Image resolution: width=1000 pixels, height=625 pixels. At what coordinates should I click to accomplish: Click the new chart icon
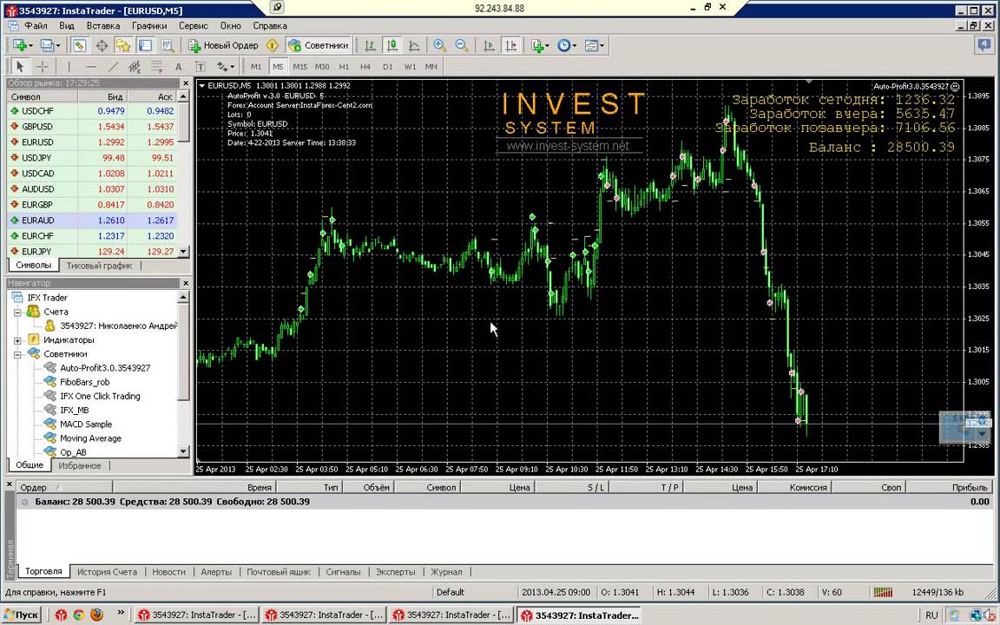21,45
